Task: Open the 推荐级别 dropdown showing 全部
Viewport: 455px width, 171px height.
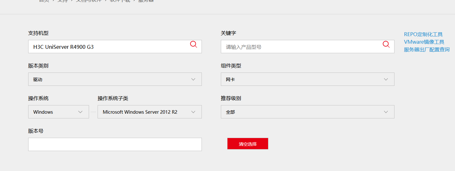Action: [x=308, y=112]
